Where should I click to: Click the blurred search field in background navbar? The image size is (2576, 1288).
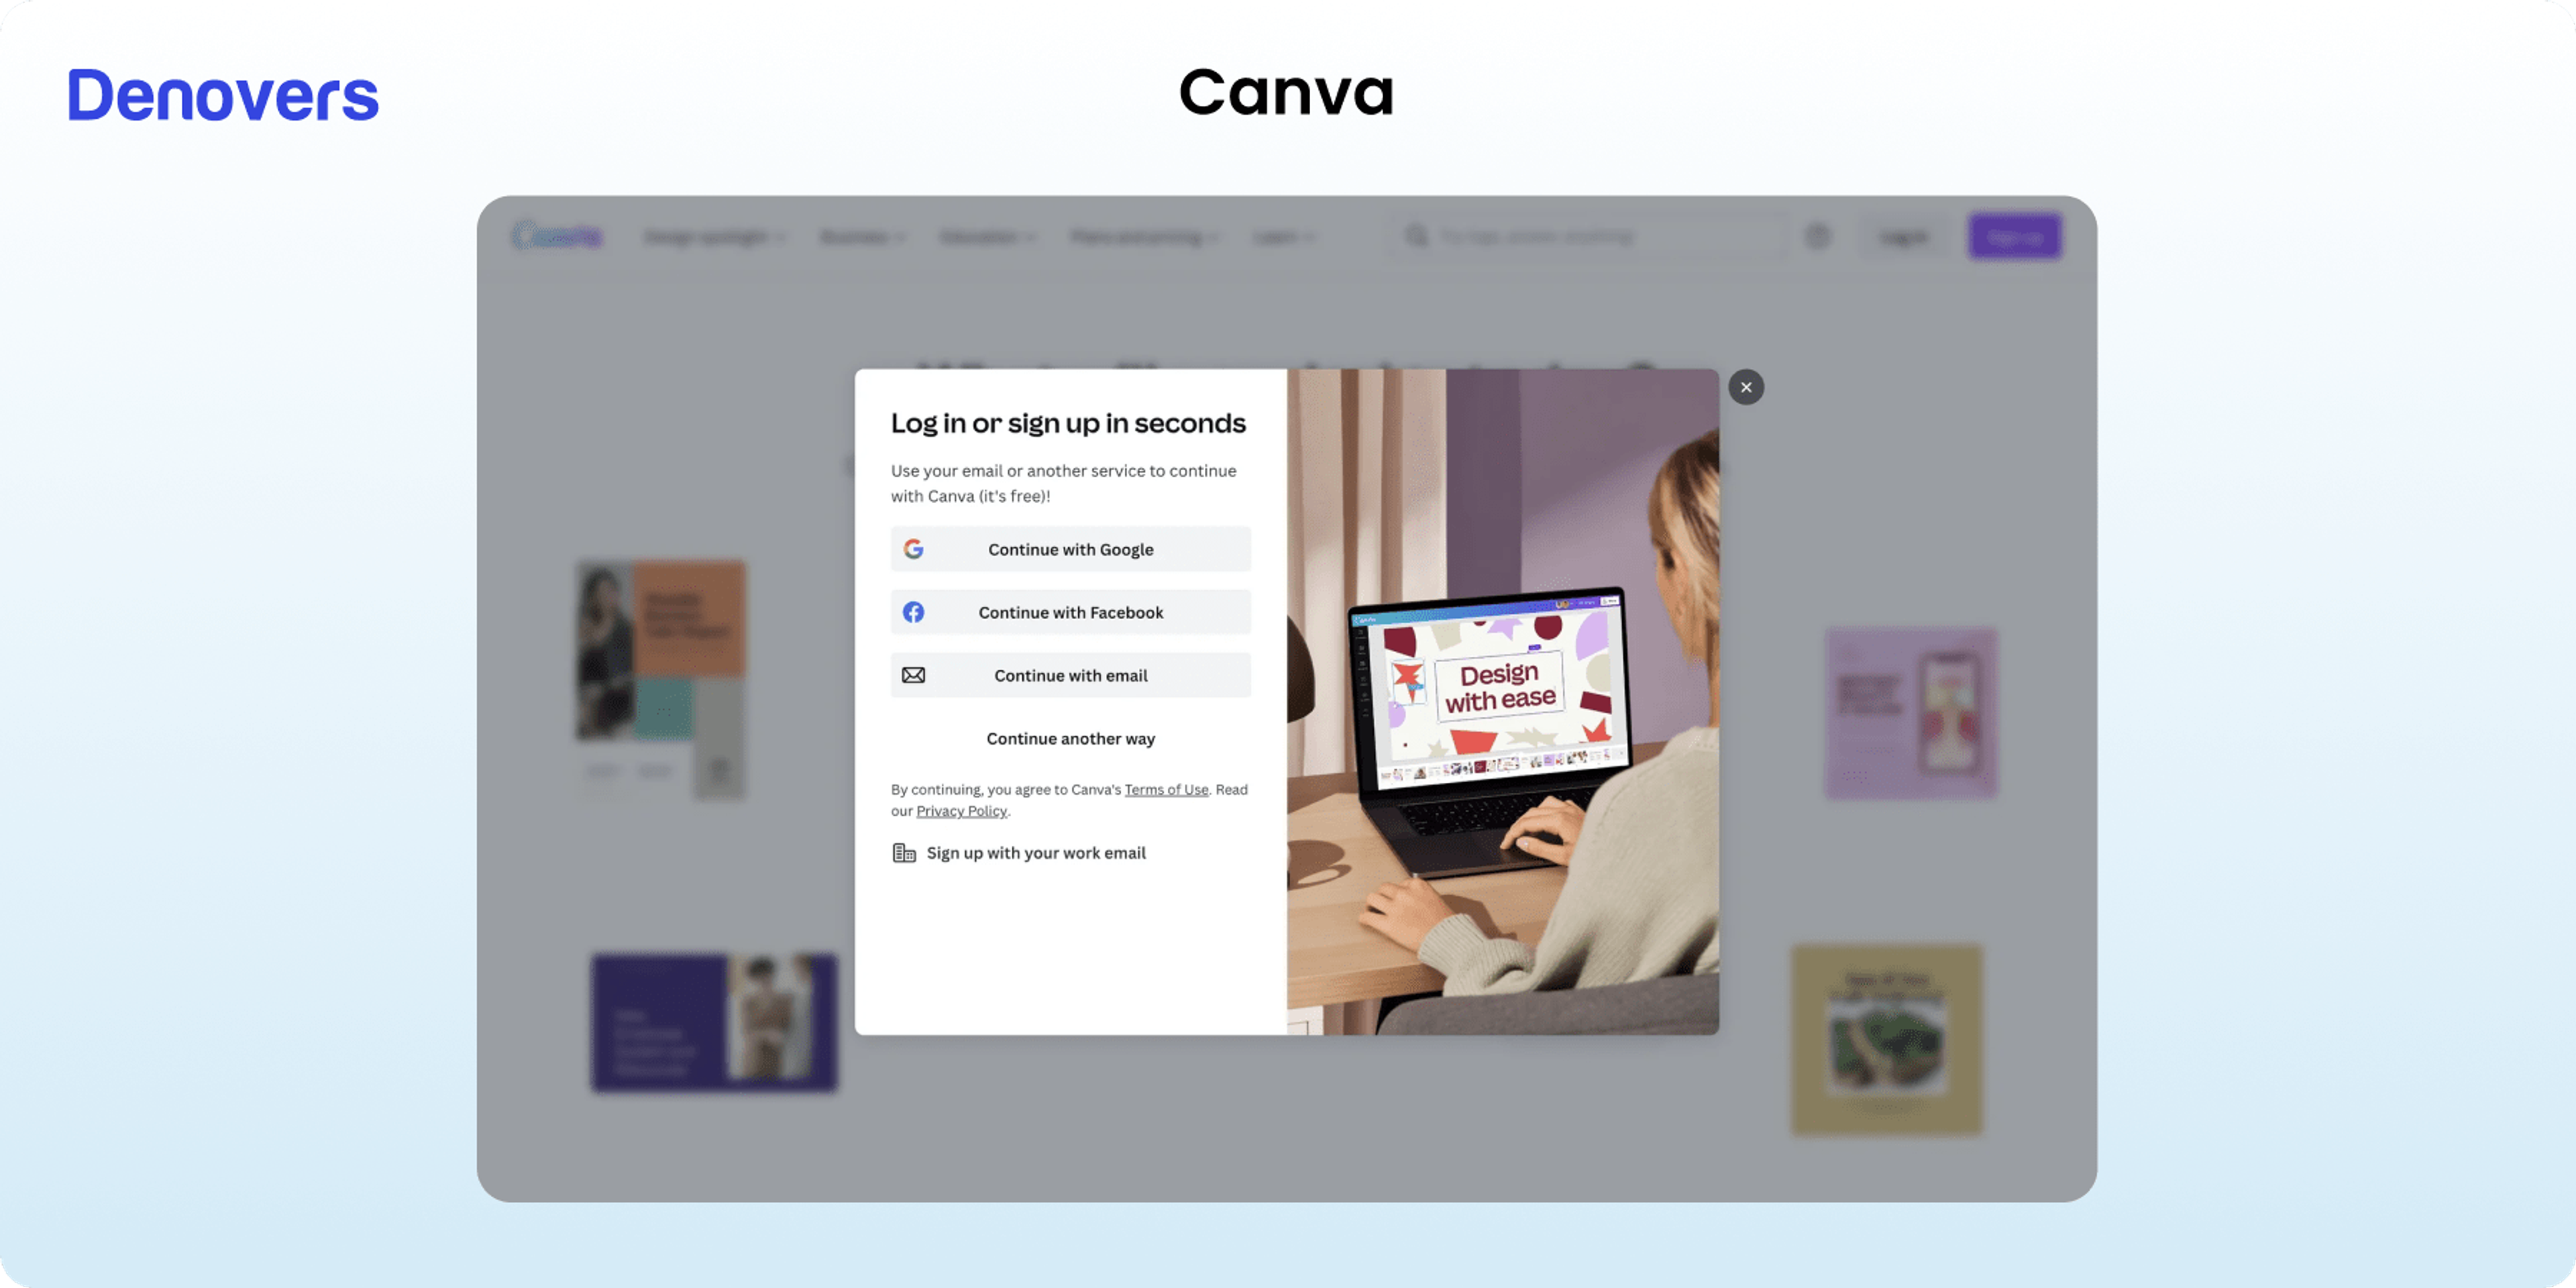(1588, 236)
